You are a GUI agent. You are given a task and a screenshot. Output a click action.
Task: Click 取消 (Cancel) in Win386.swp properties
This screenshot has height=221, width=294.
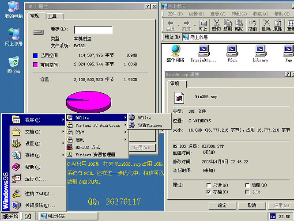pos(252,206)
